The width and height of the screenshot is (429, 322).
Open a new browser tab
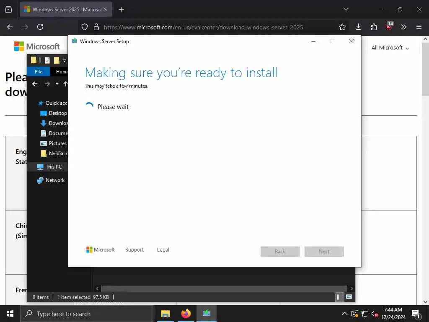pos(121,10)
